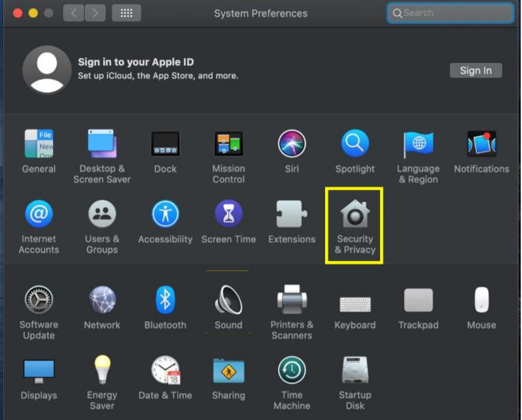Click 'Sign in to your Apple ID' text
Viewport: 522px width, 420px height.
[136, 62]
